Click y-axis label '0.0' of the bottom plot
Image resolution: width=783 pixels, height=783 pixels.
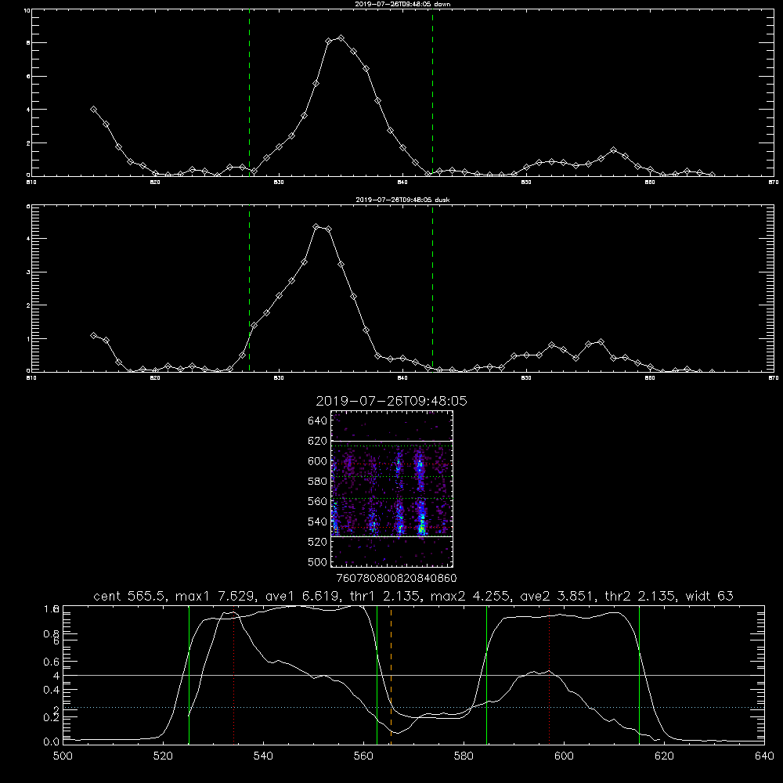point(52,742)
